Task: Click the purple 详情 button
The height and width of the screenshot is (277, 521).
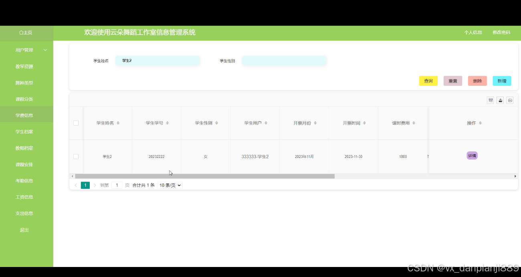Action: click(x=472, y=156)
